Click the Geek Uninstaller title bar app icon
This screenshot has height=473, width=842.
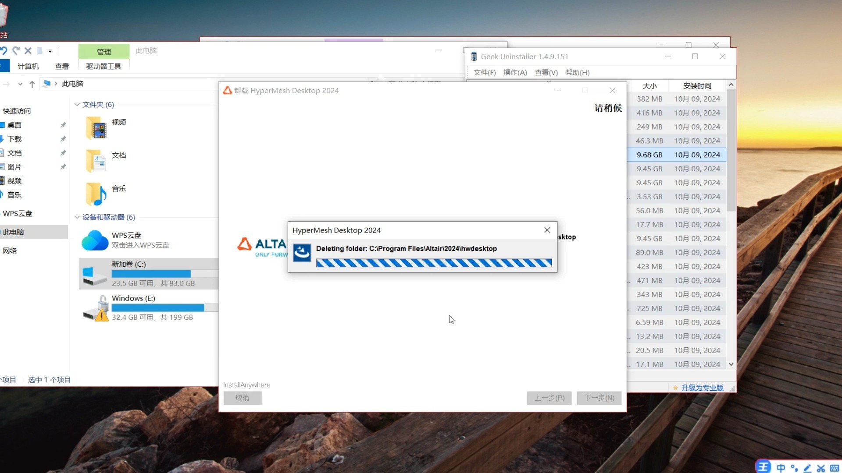click(474, 56)
